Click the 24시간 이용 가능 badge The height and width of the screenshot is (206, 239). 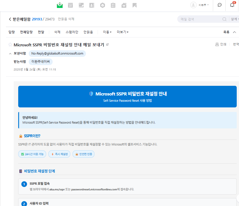point(32,154)
